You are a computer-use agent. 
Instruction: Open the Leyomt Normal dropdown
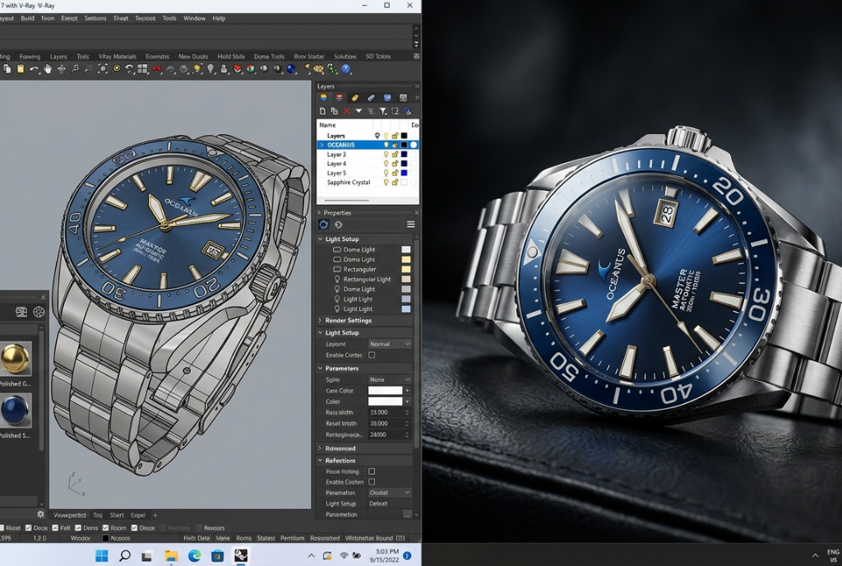click(390, 344)
